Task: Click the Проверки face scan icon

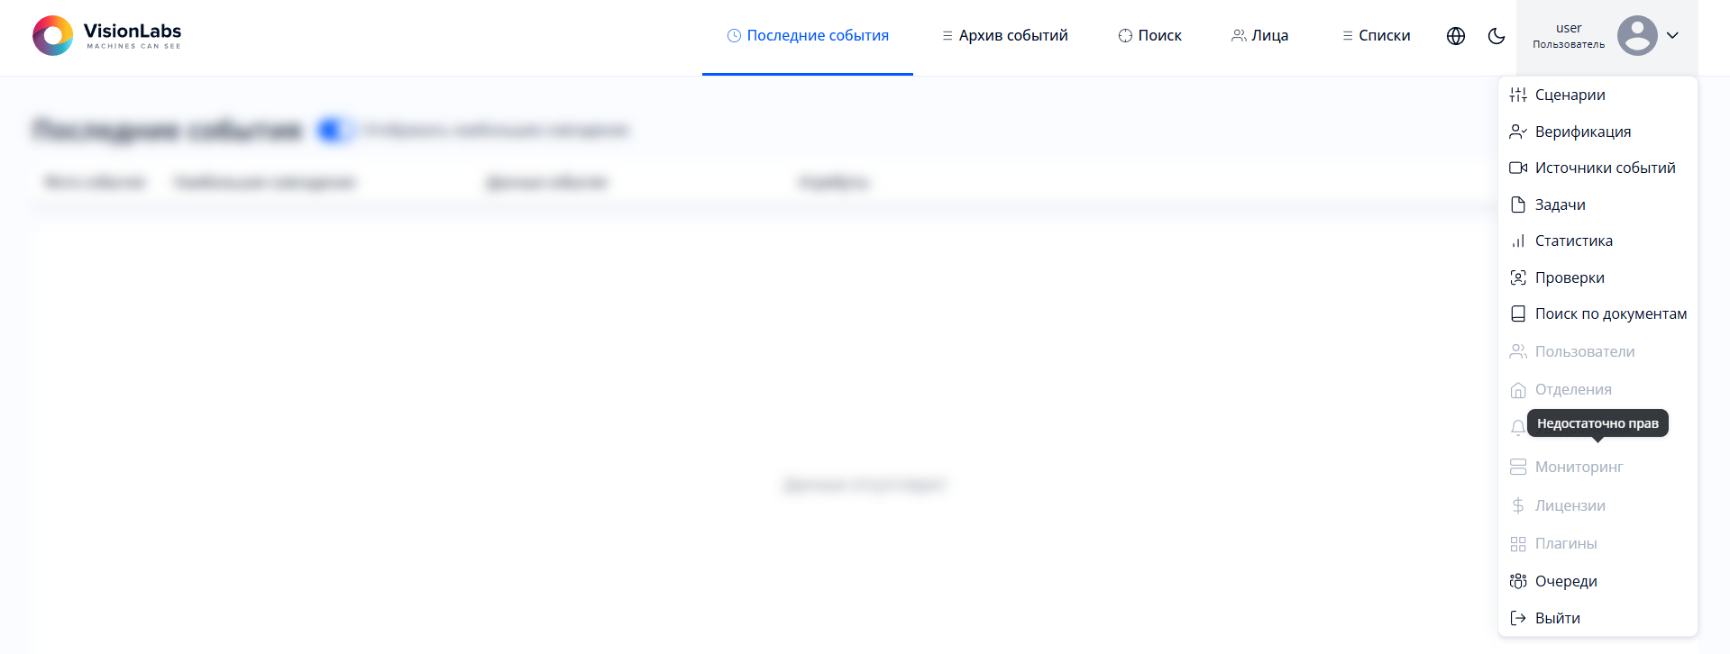Action: click(x=1518, y=277)
